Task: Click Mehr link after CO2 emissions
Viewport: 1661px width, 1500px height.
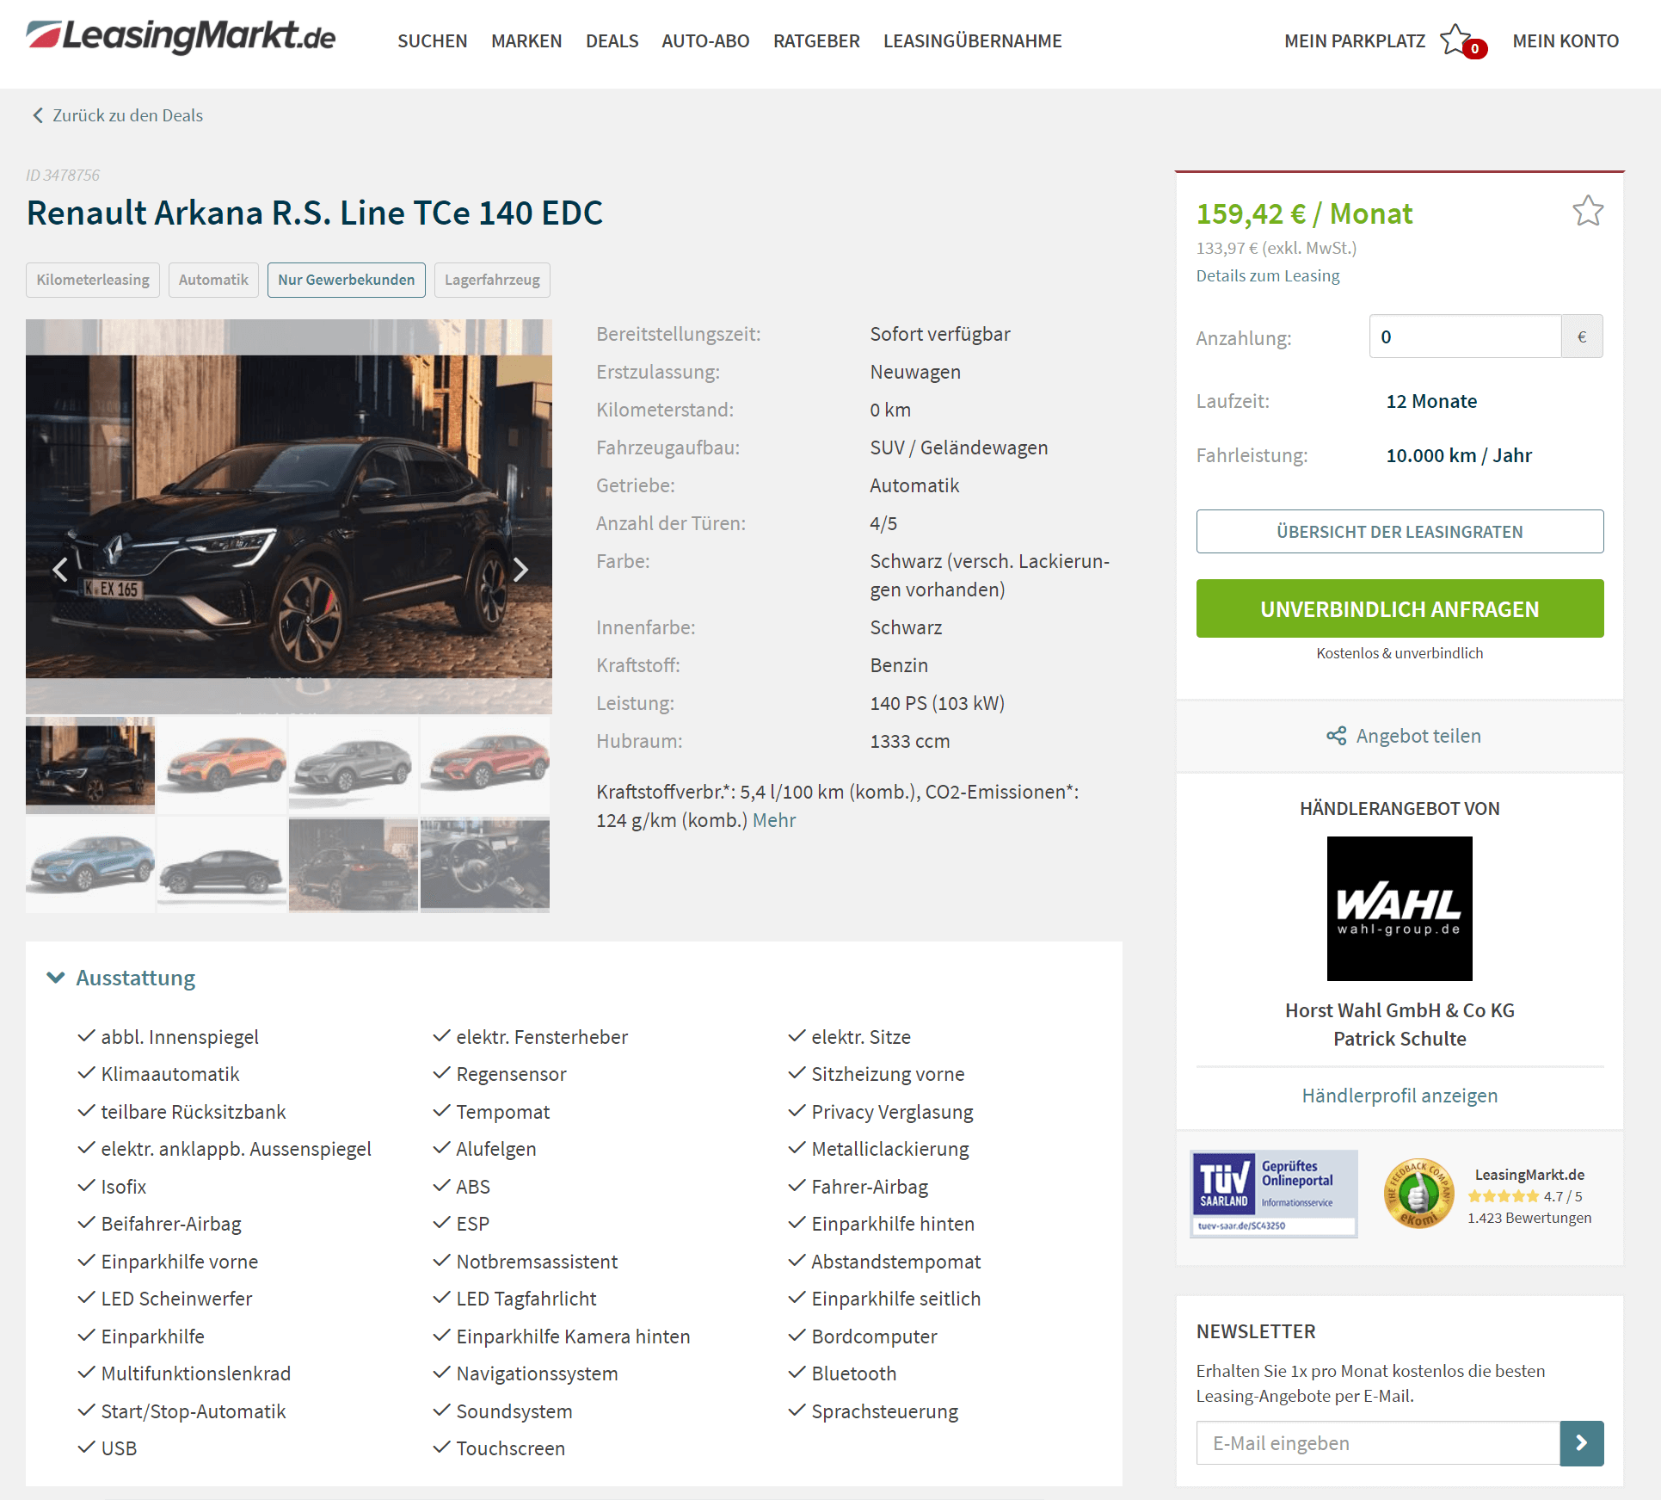Action: (x=774, y=820)
